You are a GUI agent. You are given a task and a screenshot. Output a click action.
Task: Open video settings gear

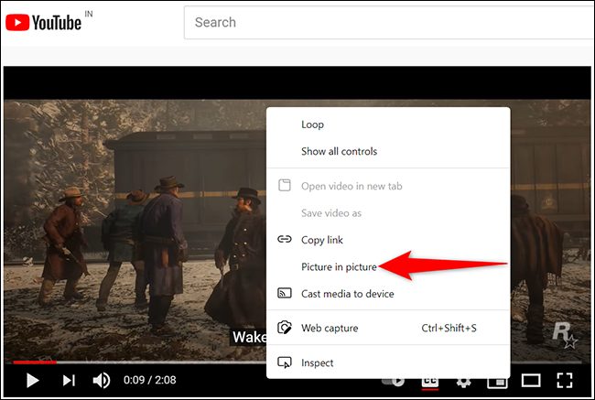tap(464, 383)
